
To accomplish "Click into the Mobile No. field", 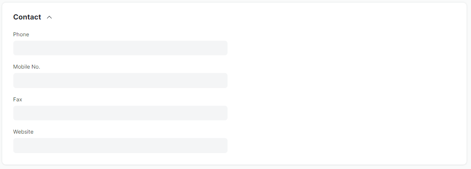I will coord(120,81).
